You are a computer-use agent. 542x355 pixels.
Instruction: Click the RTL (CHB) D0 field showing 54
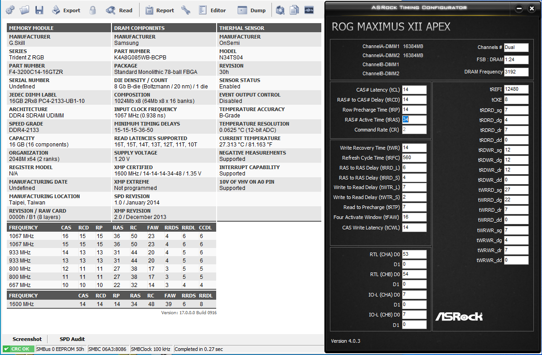point(414,274)
